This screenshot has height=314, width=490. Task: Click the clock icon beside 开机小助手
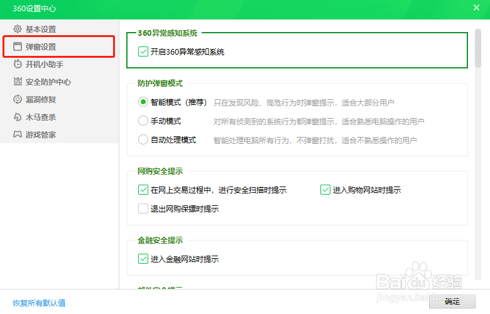pos(18,64)
